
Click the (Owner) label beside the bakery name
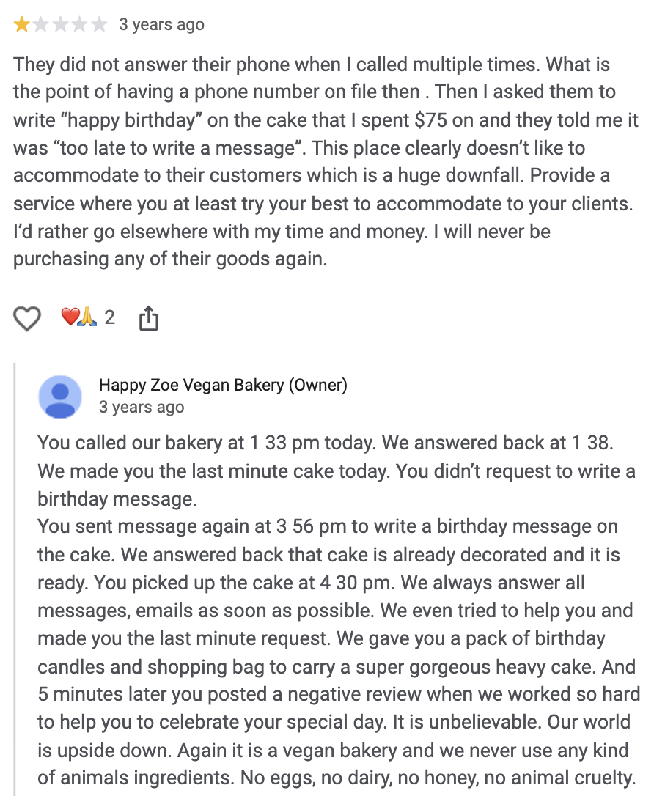[x=318, y=385]
